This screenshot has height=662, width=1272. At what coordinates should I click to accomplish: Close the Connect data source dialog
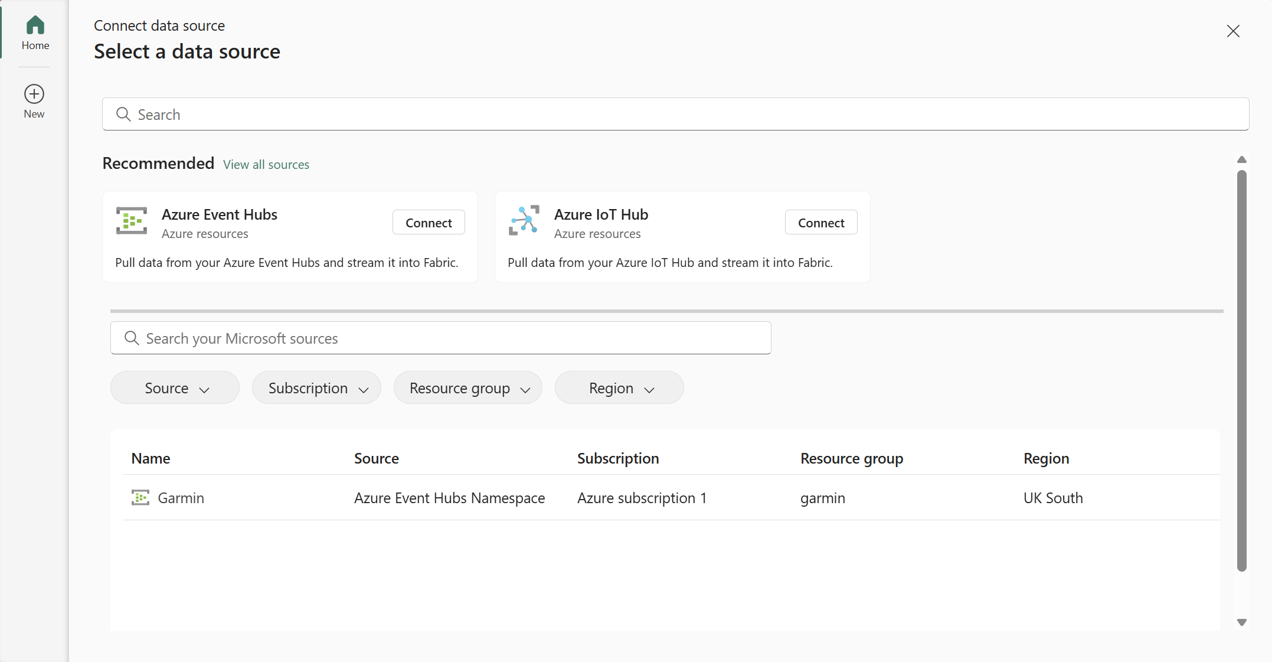pos(1233,31)
